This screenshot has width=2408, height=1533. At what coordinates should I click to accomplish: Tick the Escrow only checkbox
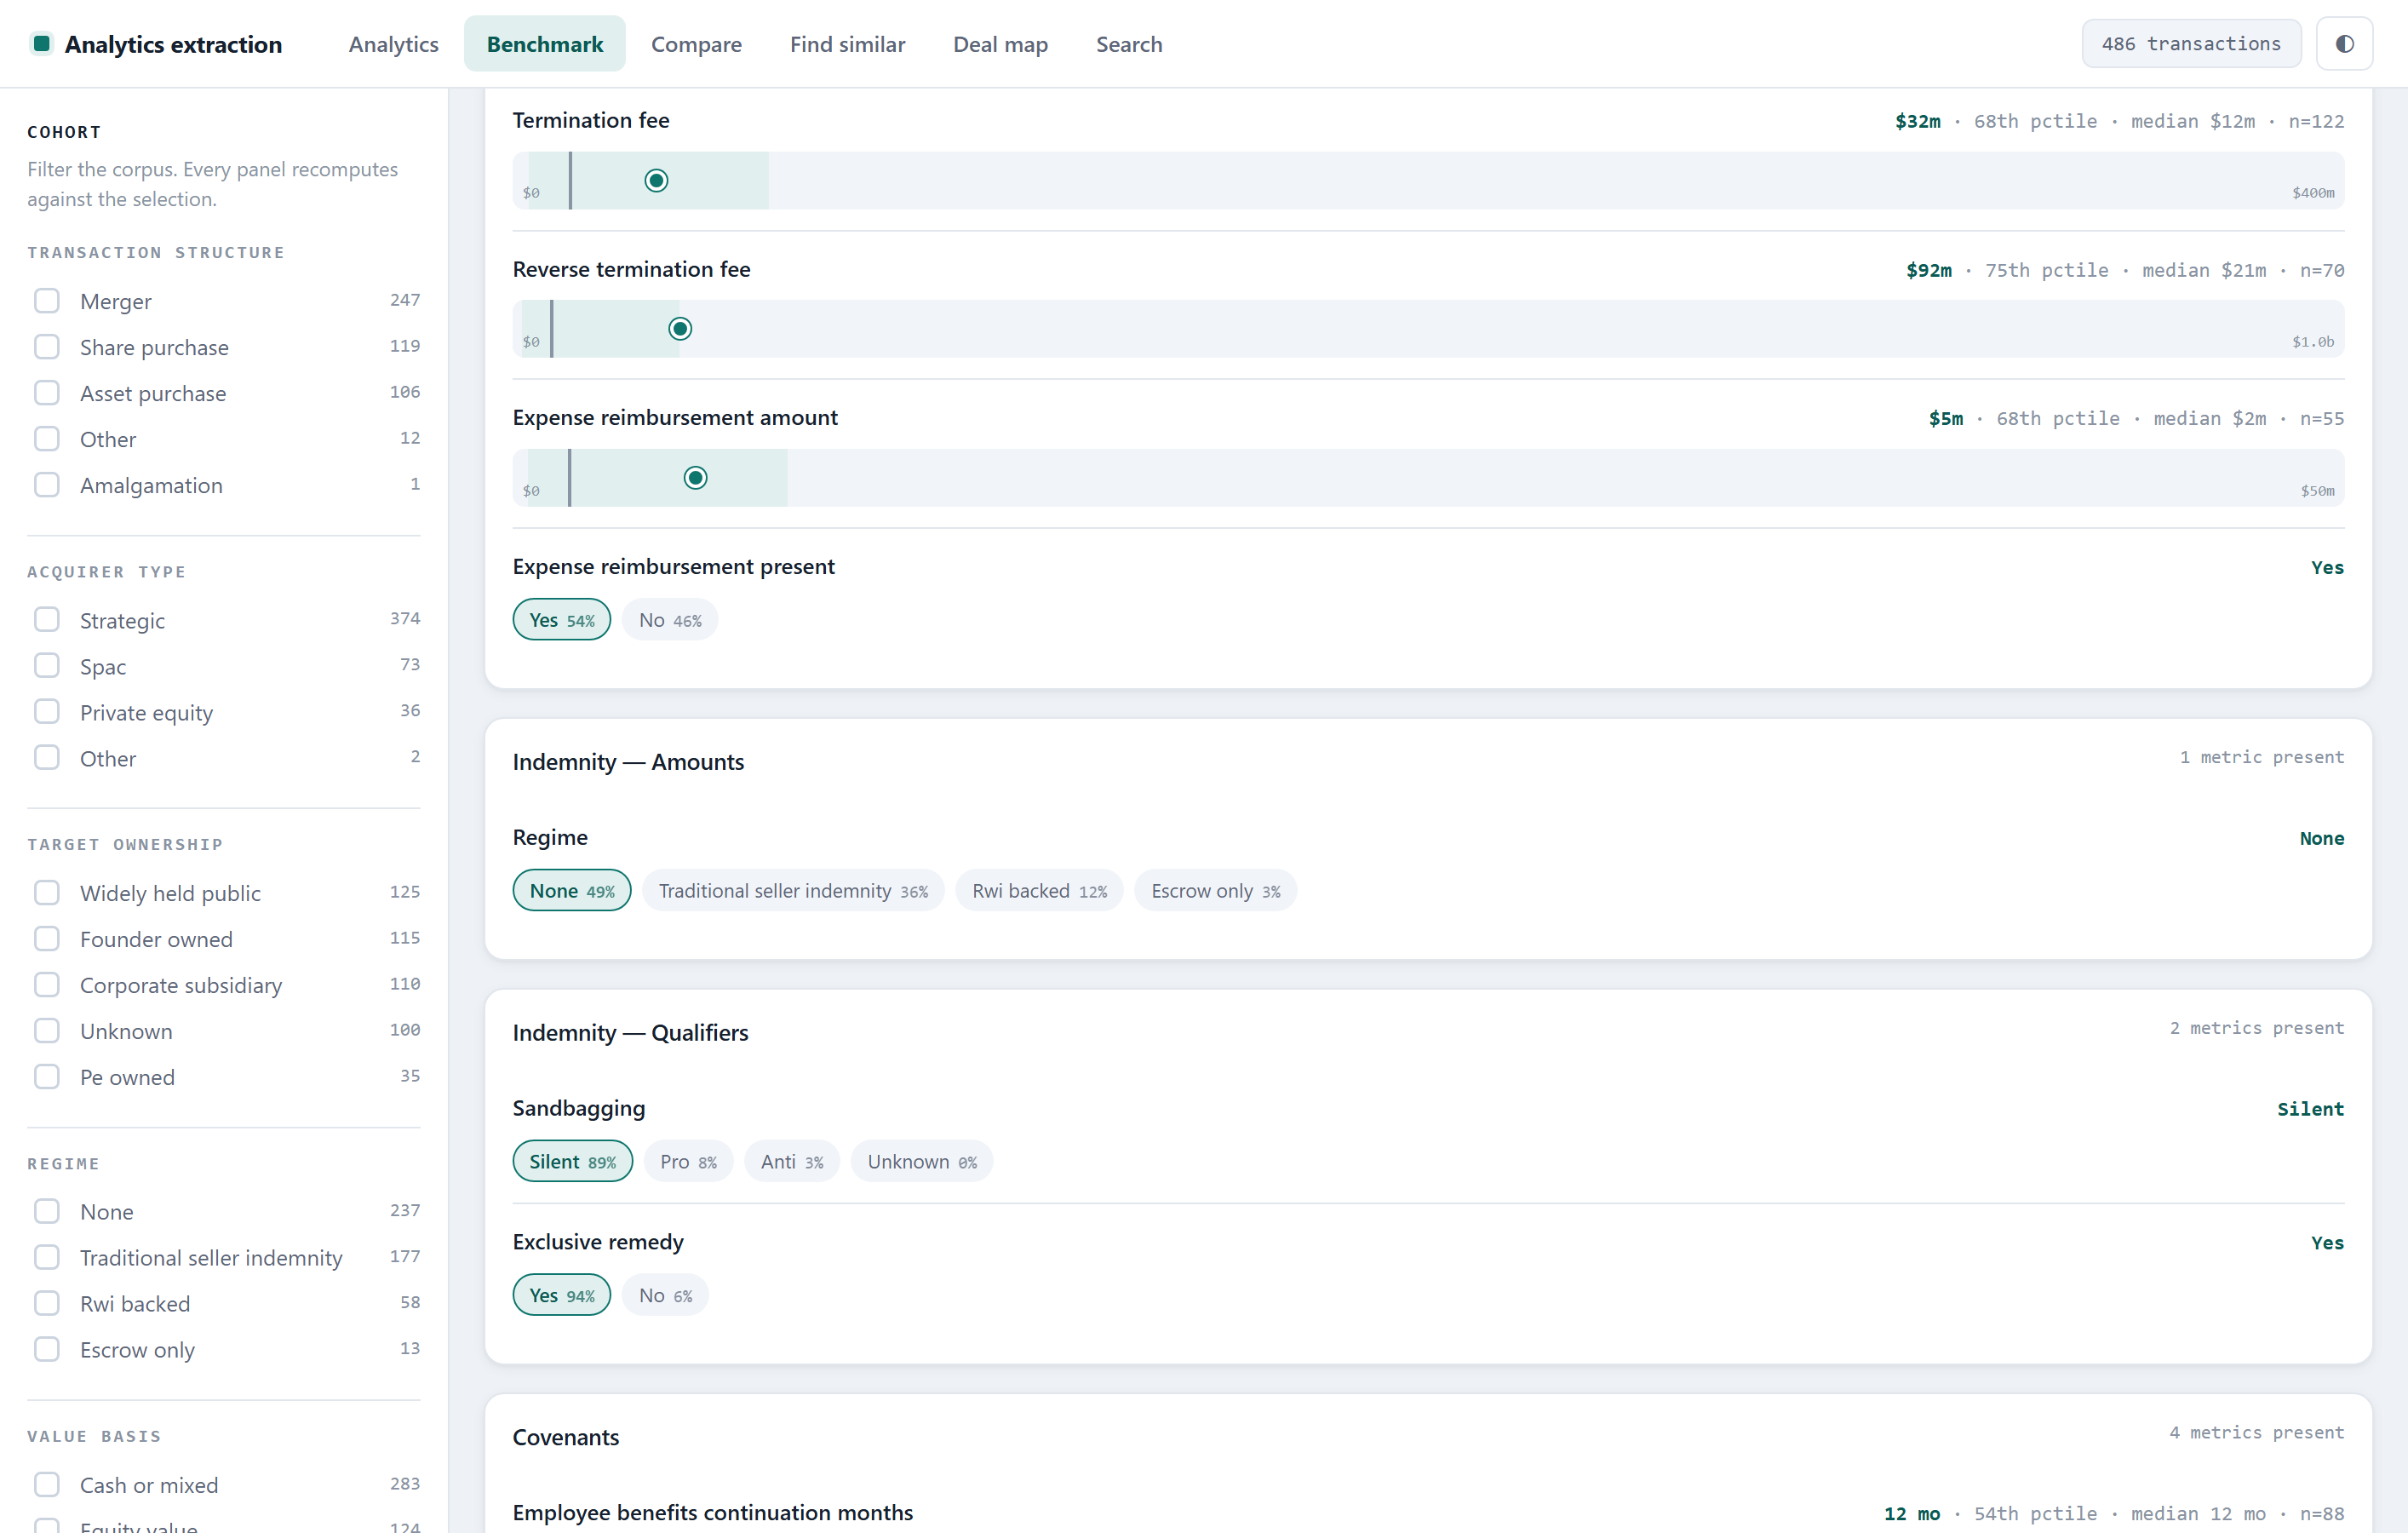47,1350
